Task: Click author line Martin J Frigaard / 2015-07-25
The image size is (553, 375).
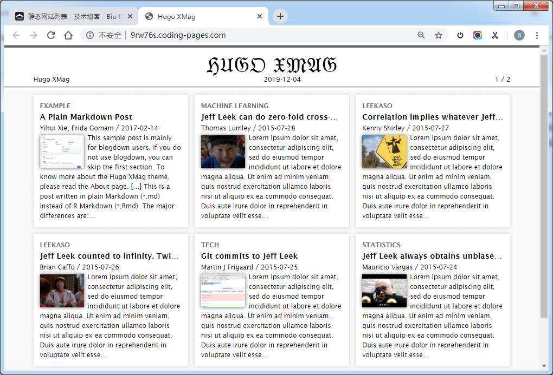Action: (249, 267)
